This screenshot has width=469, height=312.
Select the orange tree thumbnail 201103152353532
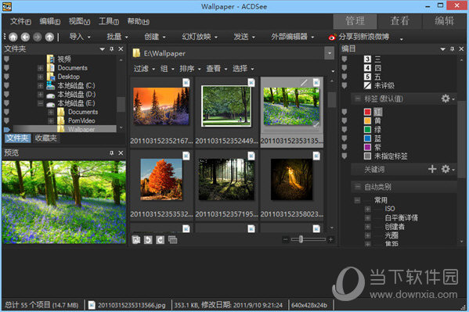click(x=161, y=179)
